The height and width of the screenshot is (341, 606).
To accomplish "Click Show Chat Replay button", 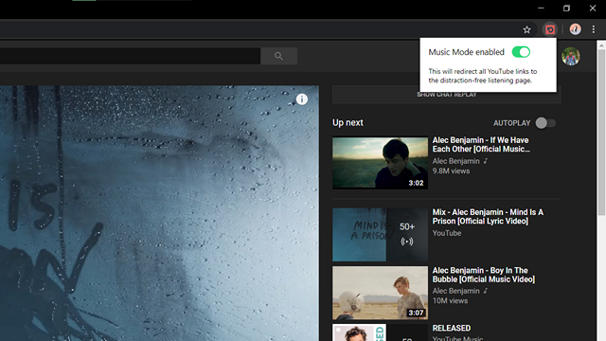I will (446, 95).
